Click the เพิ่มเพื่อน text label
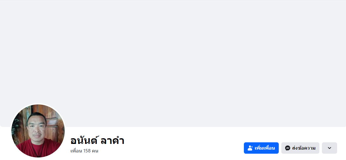Image resolution: width=346 pixels, height=160 pixels. [x=264, y=148]
